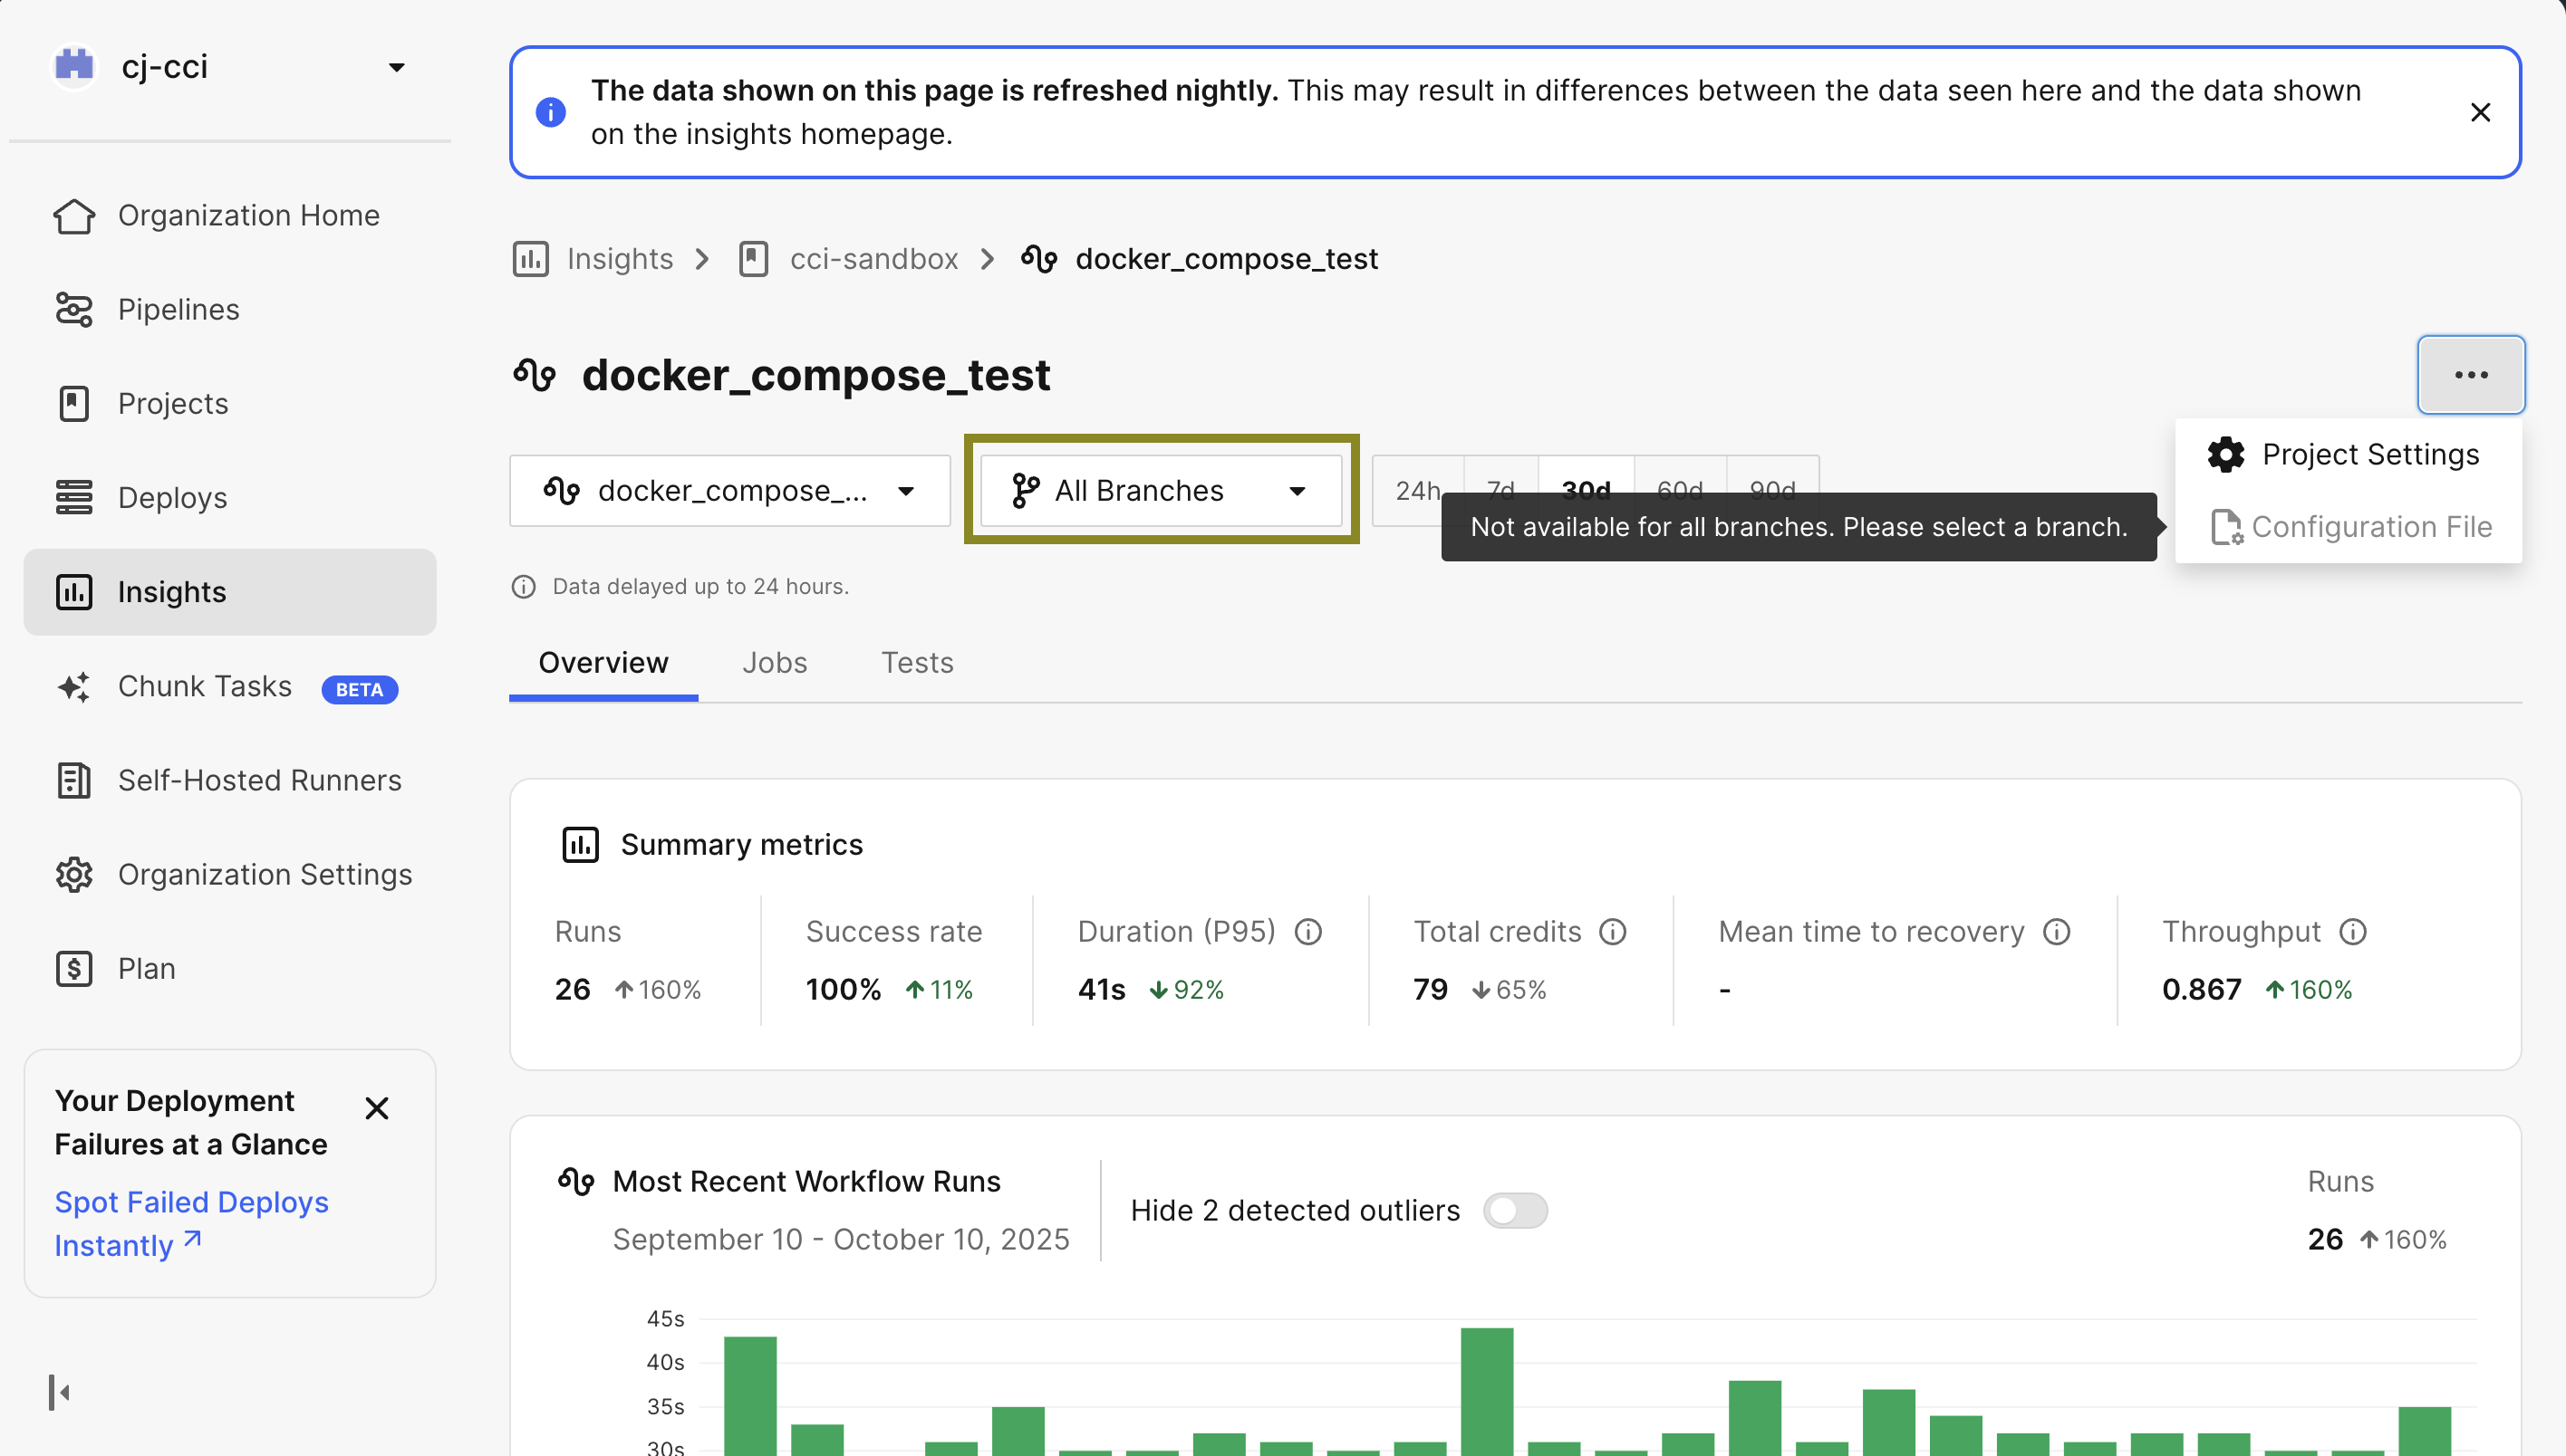The height and width of the screenshot is (1456, 2566).
Task: Click the Chunk Tasks sparkle icon
Action: tap(74, 687)
